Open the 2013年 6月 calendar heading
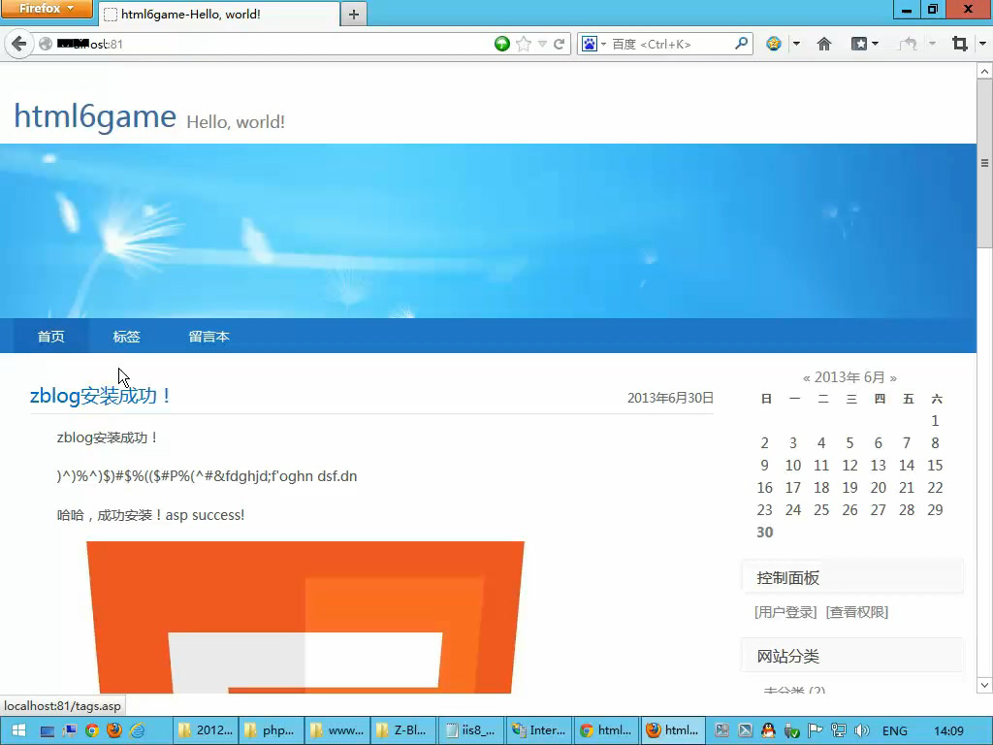993x745 pixels. coord(849,377)
